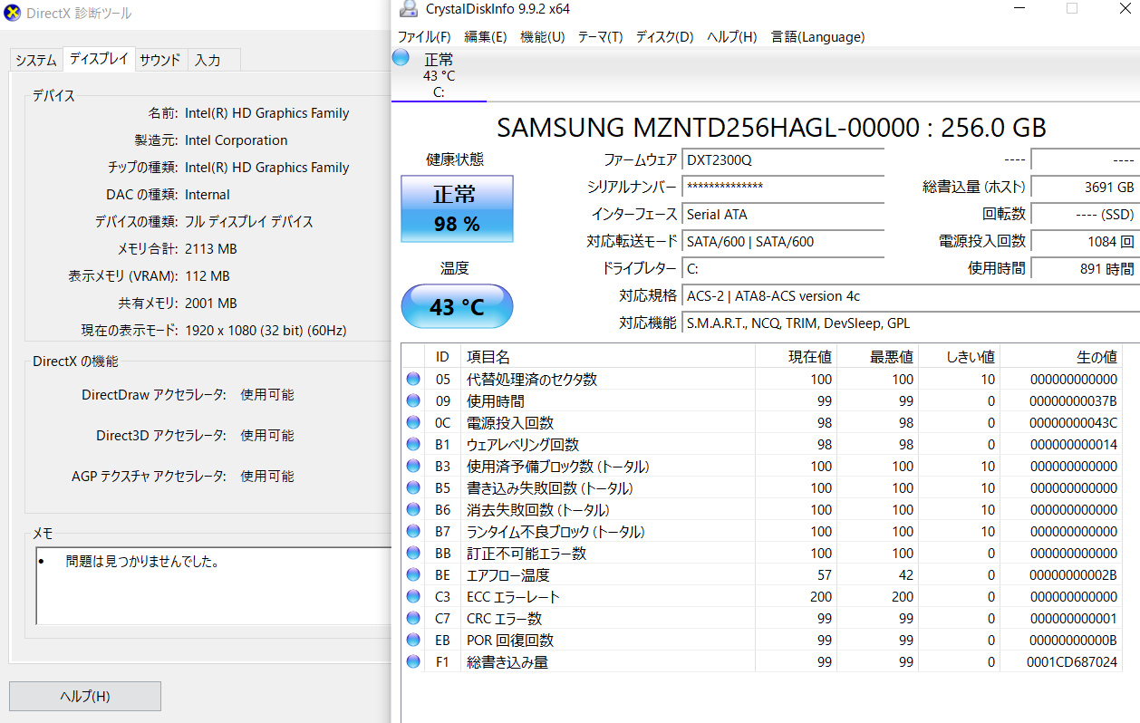
Task: Click status orb for ID F1 row
Action: [413, 662]
